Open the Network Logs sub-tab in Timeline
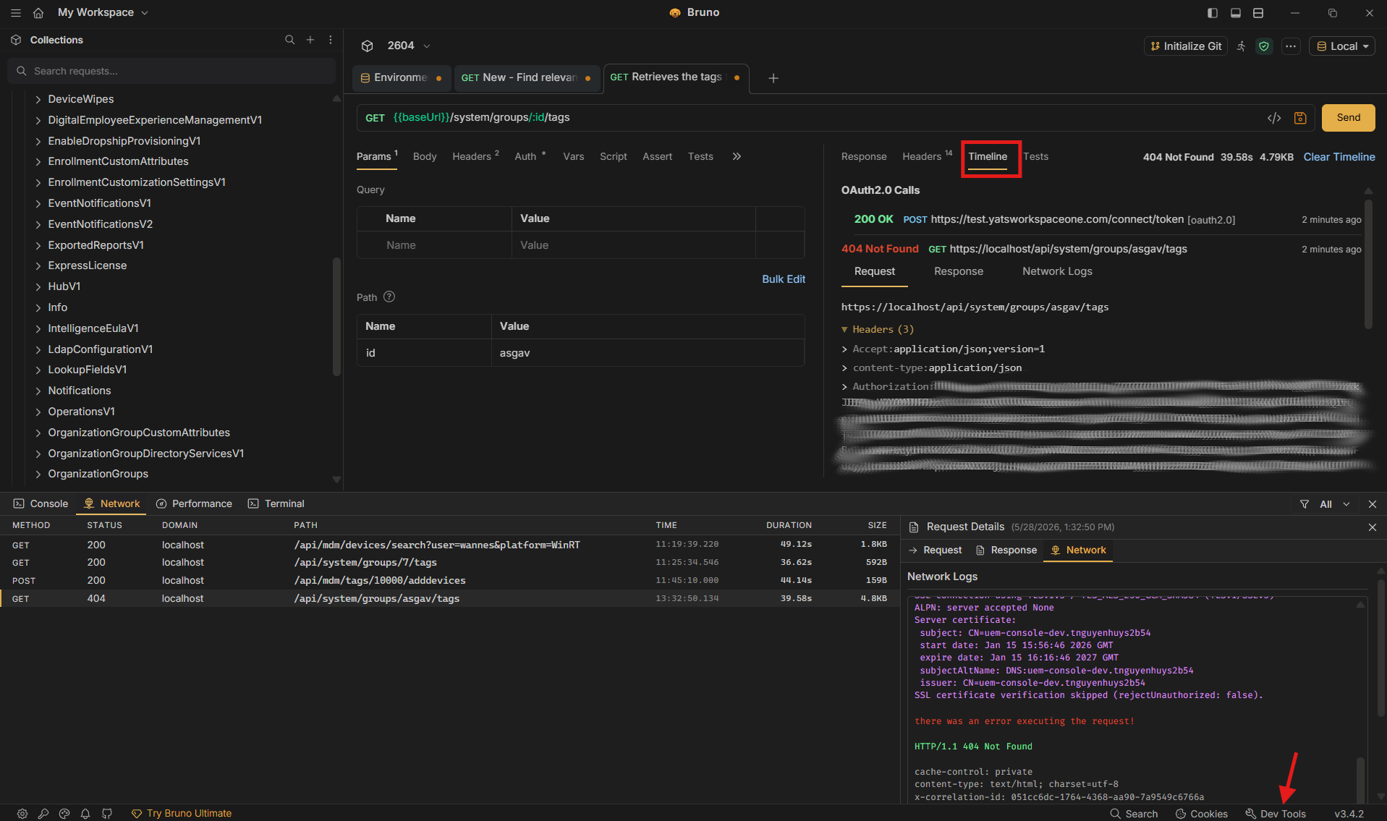 click(1057, 271)
